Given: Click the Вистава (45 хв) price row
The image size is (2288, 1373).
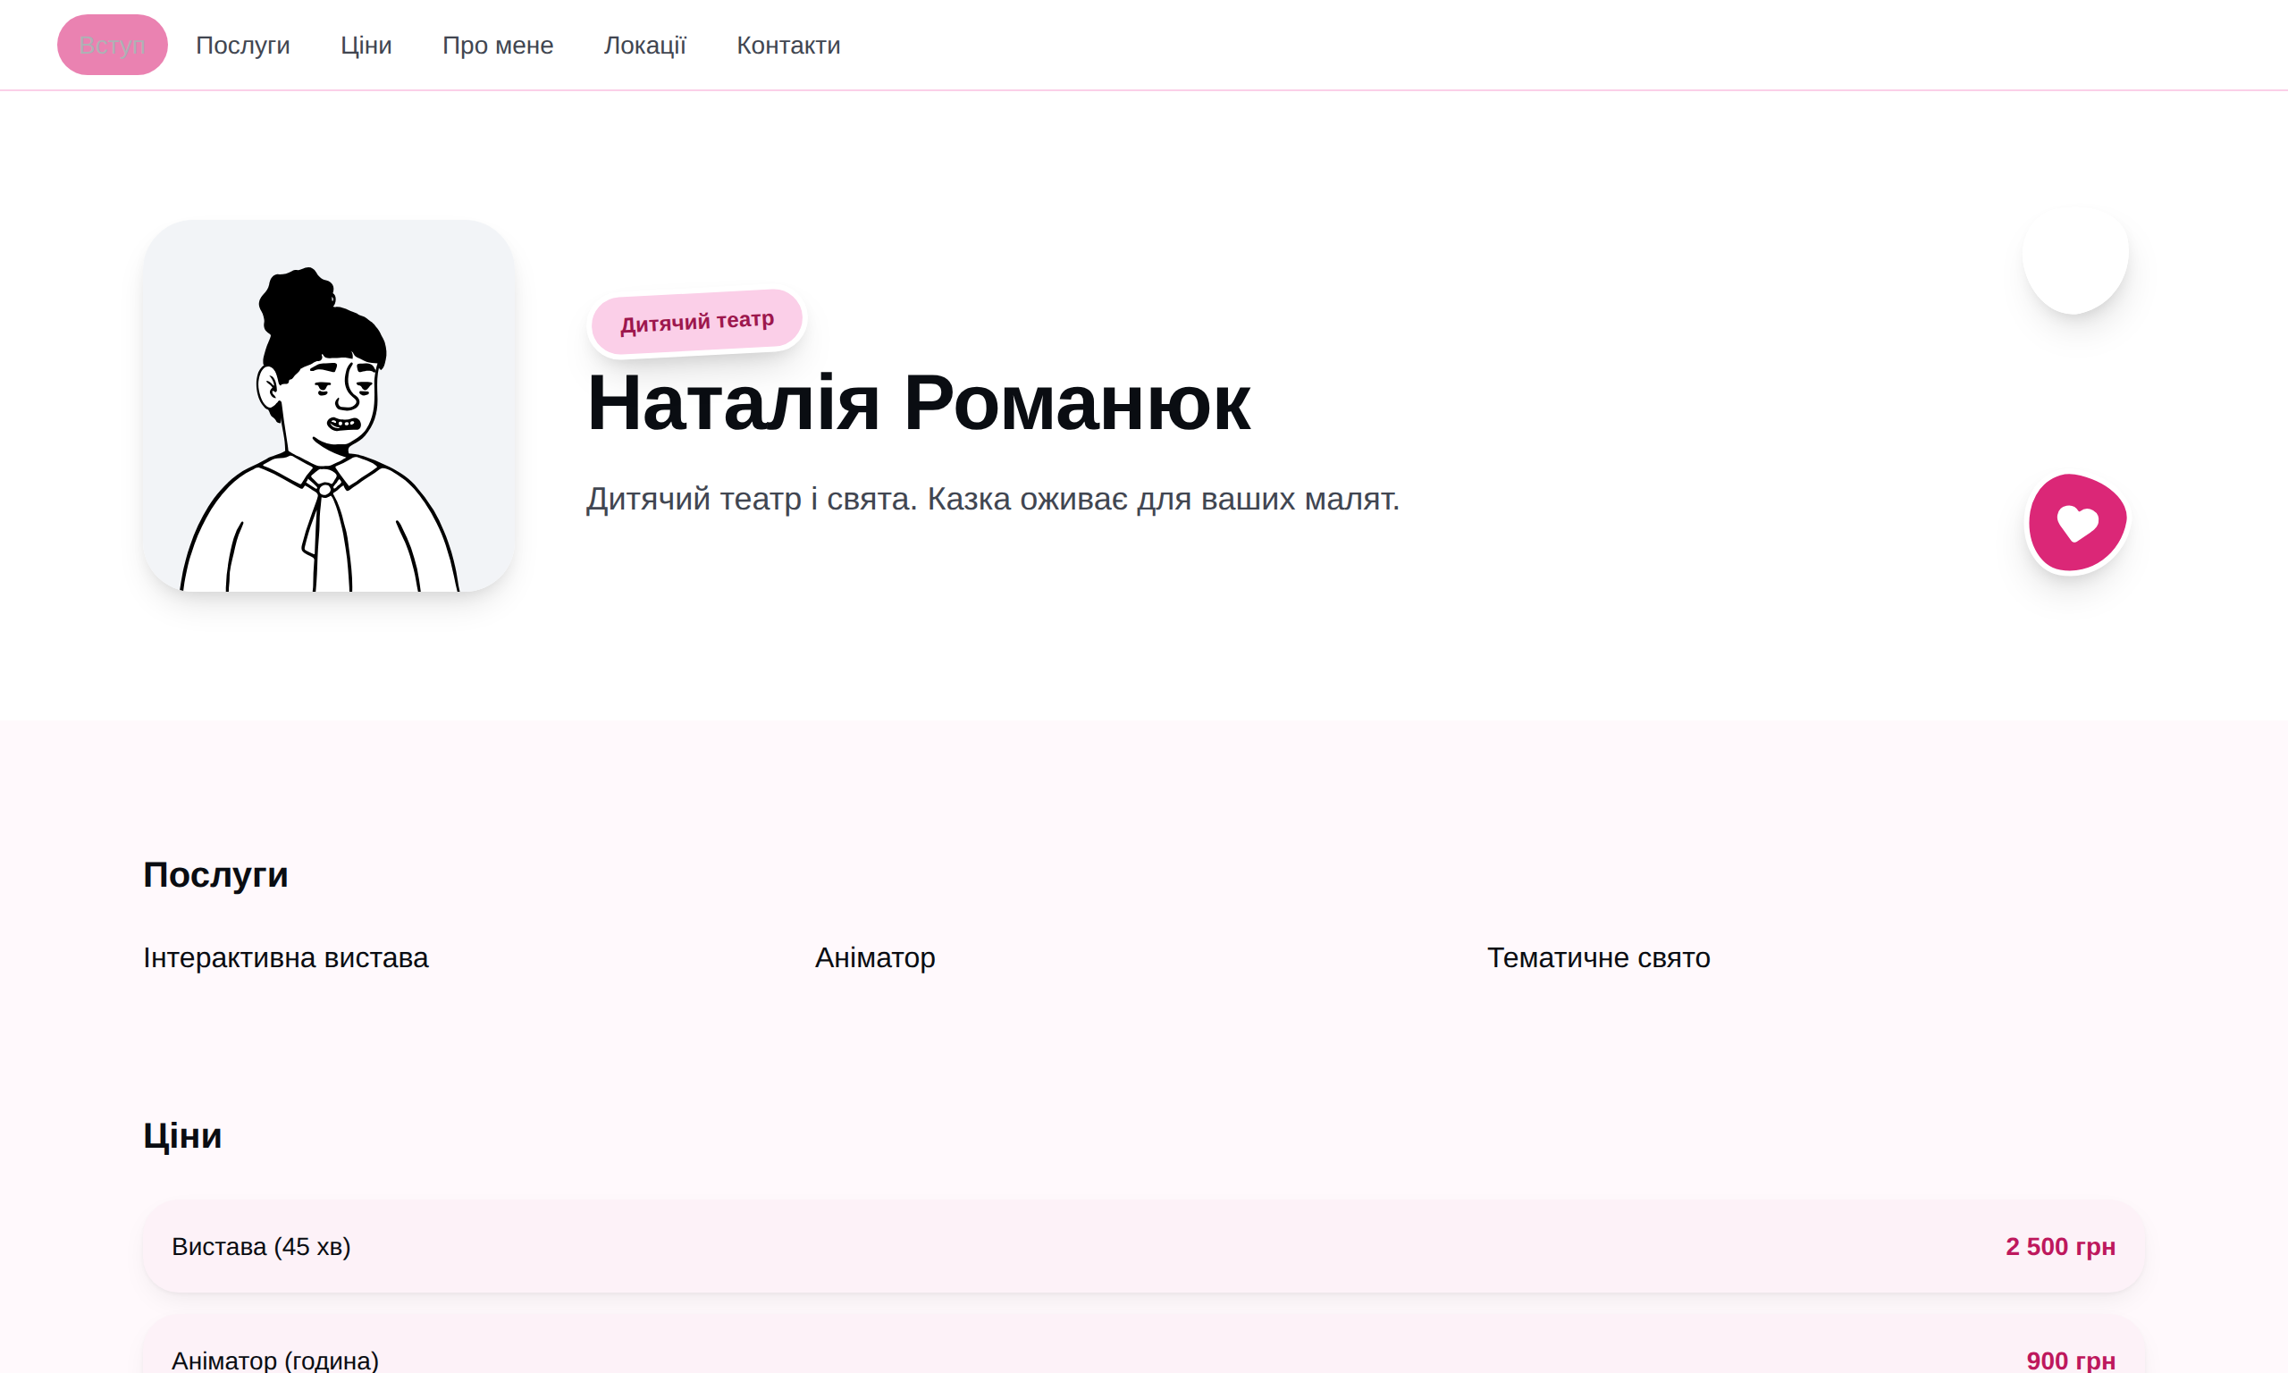Looking at the screenshot, I should coord(1144,1246).
